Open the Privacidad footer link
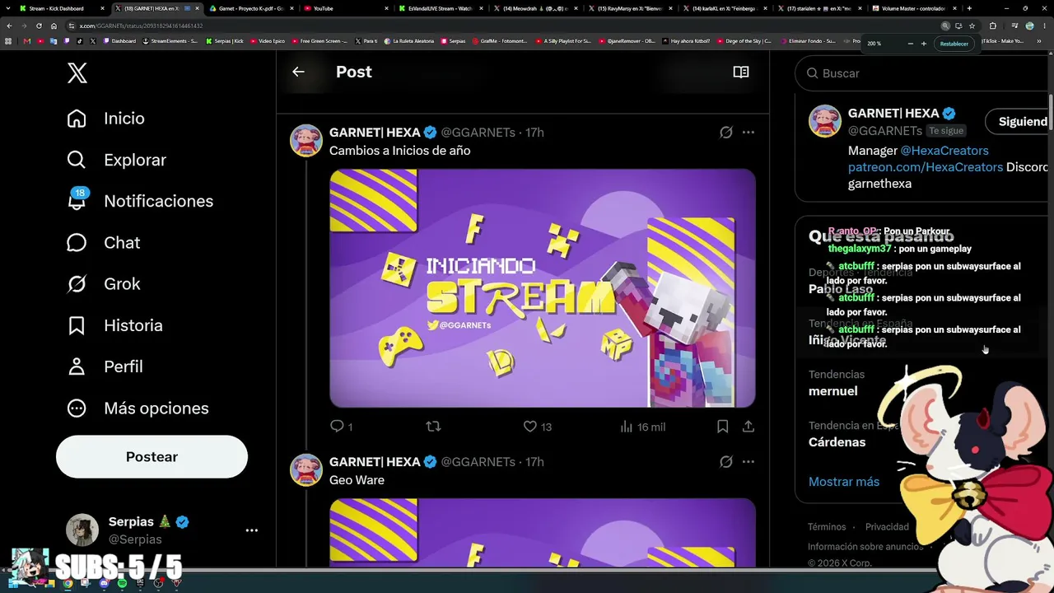 pyautogui.click(x=887, y=527)
